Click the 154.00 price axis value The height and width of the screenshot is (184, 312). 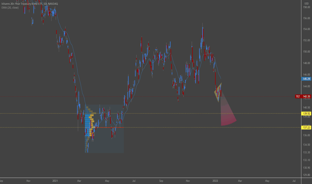coord(306,29)
